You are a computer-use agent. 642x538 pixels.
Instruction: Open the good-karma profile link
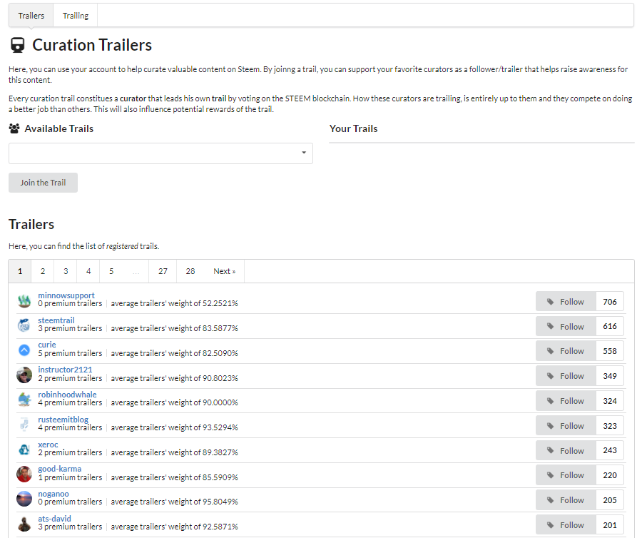60,469
